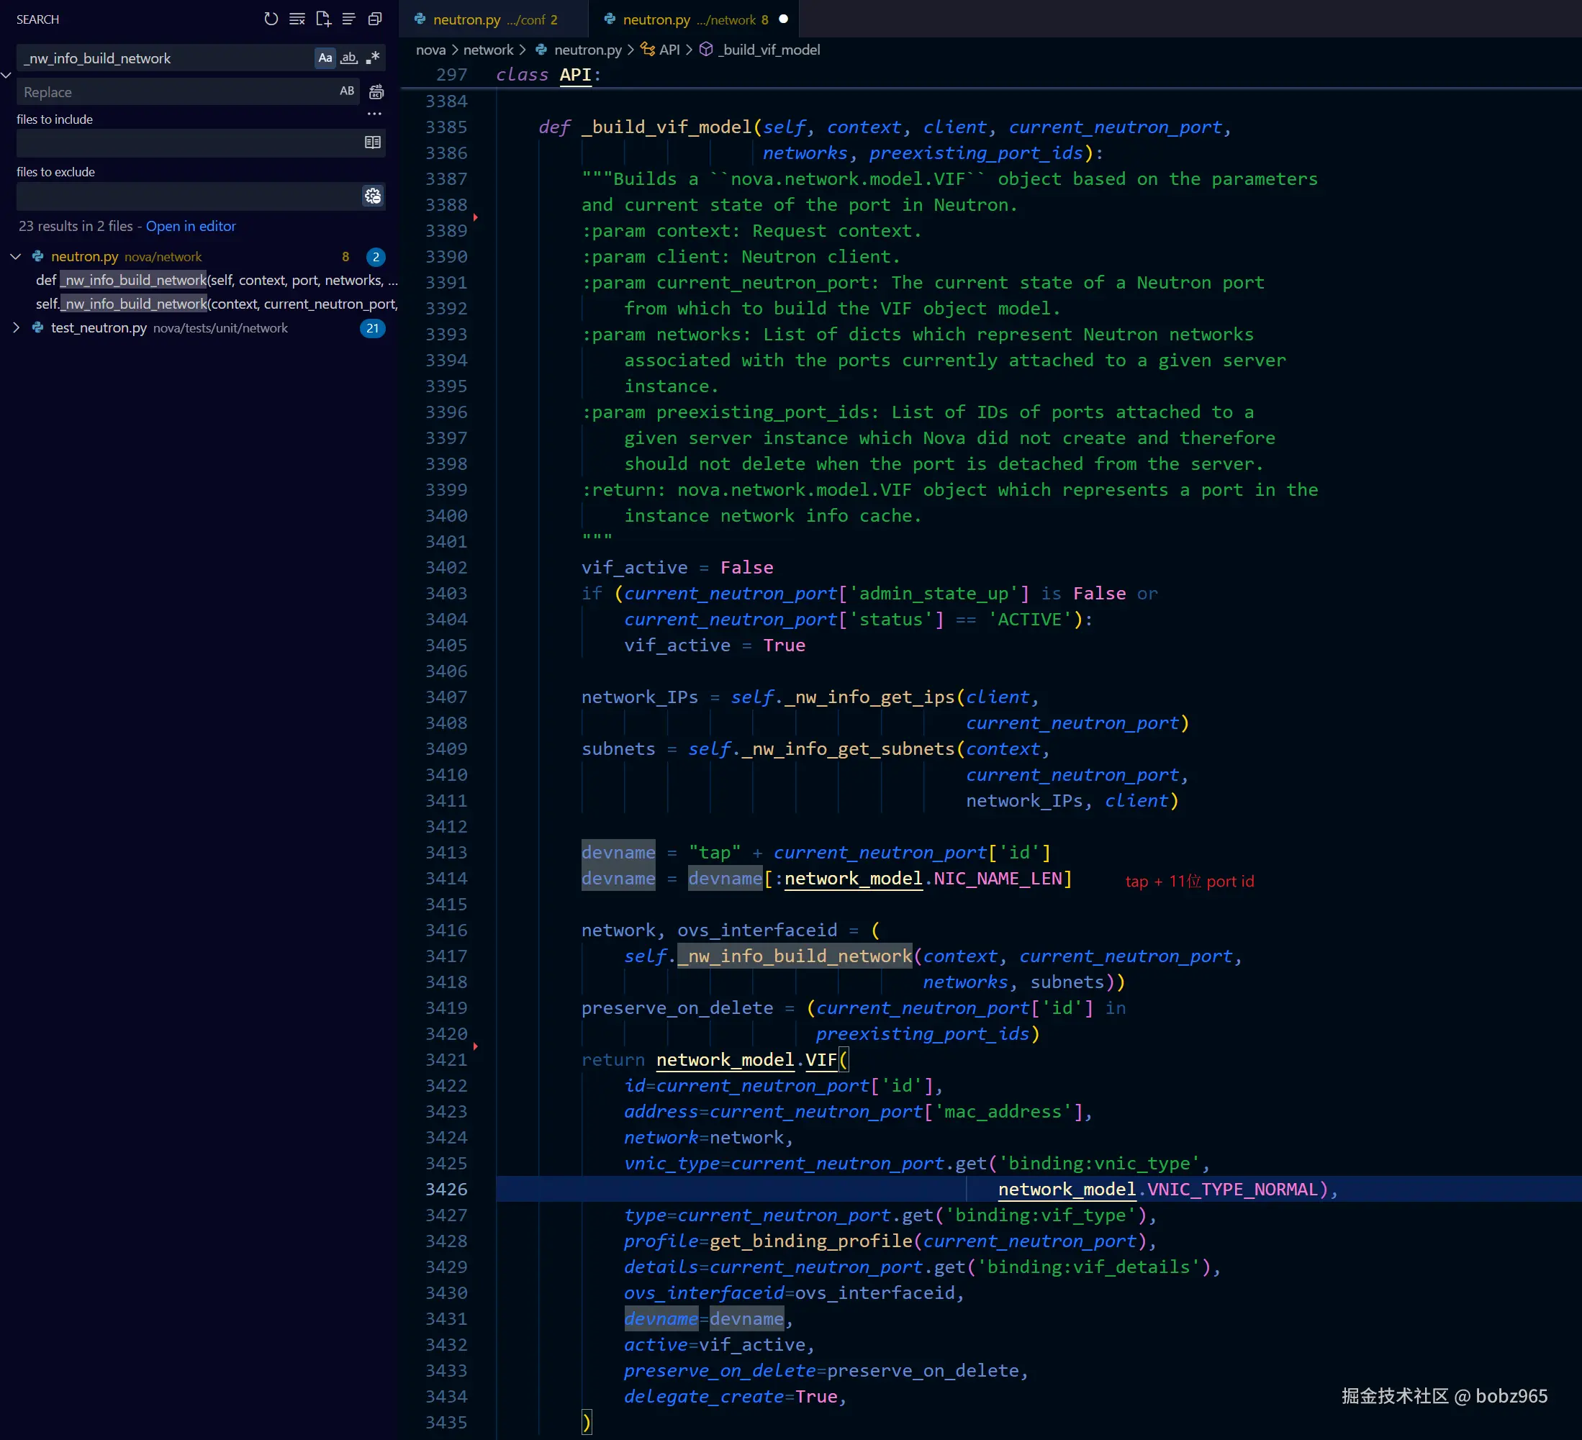Click the tap + 11位 port id note

pos(1190,882)
